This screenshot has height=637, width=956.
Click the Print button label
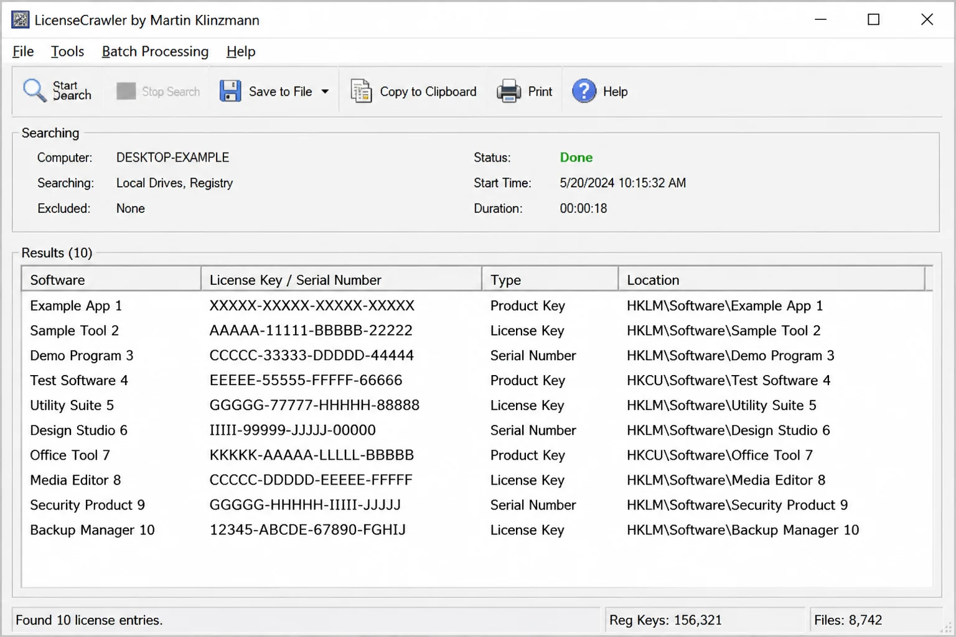coord(540,91)
